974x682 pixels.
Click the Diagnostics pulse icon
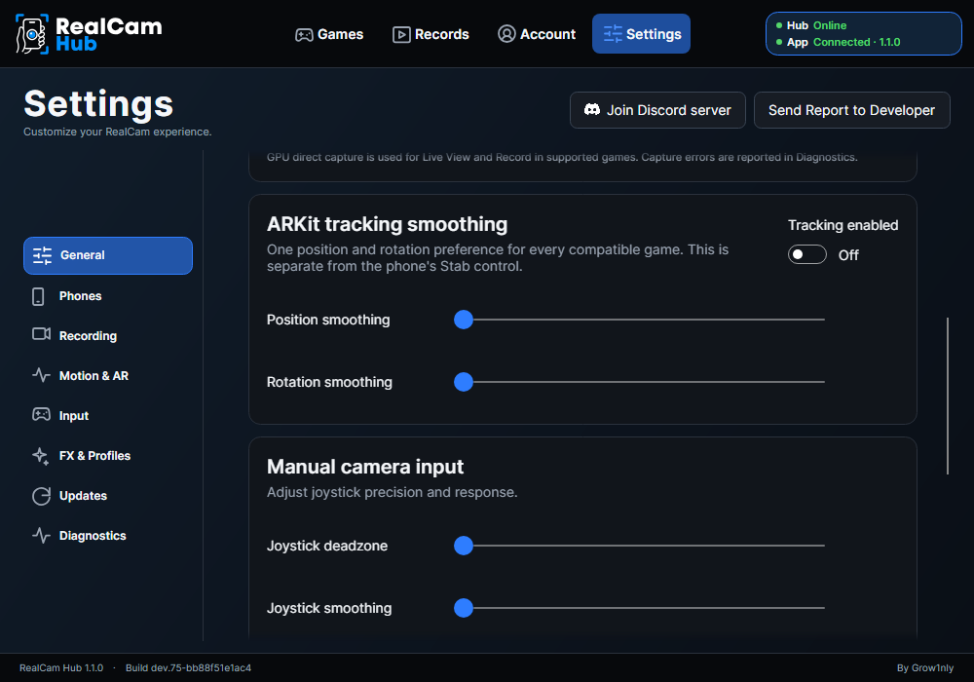click(x=41, y=536)
